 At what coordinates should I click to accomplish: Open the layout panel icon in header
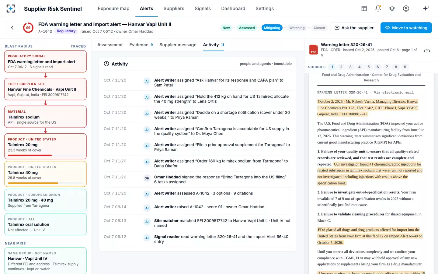(x=364, y=9)
